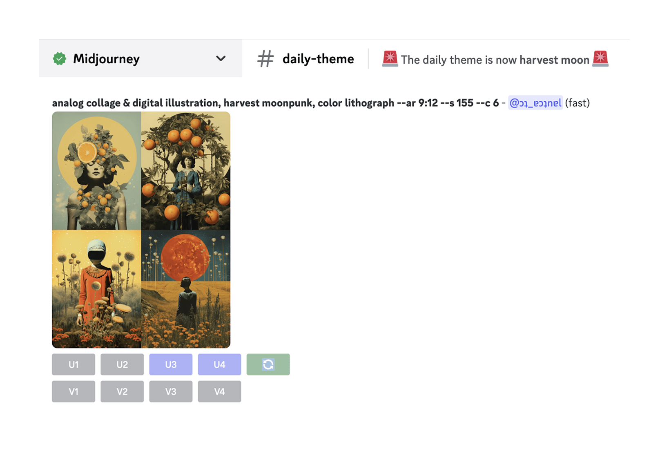Create variations of image one with V1
The height and width of the screenshot is (451, 669).
coord(74,391)
